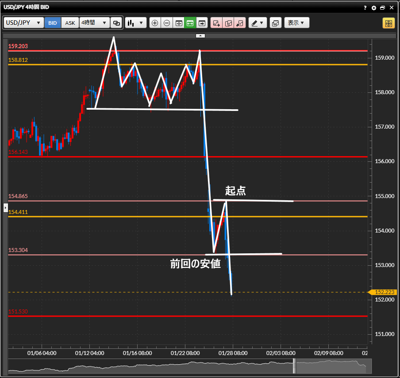Open the USD/JPY currency pair dropdown
The height and width of the screenshot is (378, 400).
pos(24,23)
